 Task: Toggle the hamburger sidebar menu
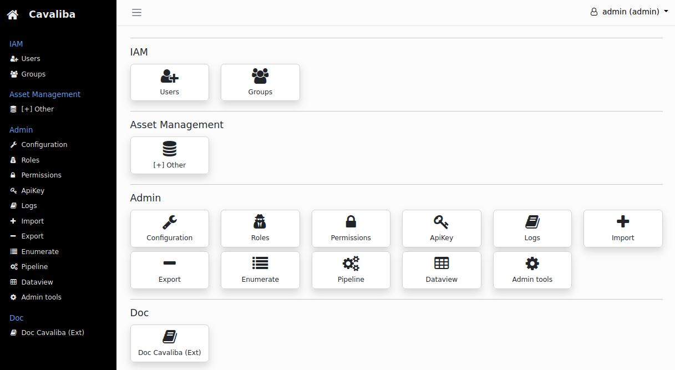(136, 13)
